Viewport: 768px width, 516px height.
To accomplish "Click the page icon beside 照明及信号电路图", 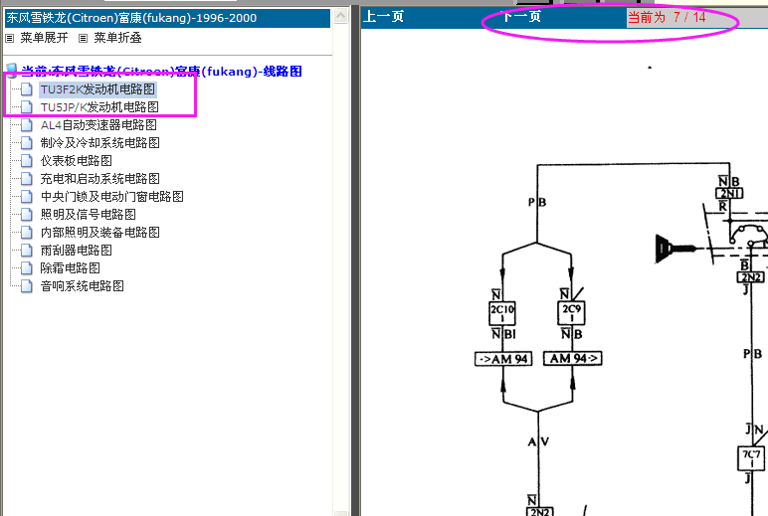I will [x=27, y=215].
